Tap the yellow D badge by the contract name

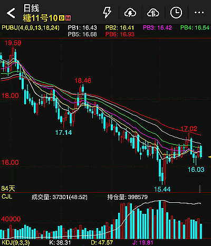[62, 18]
